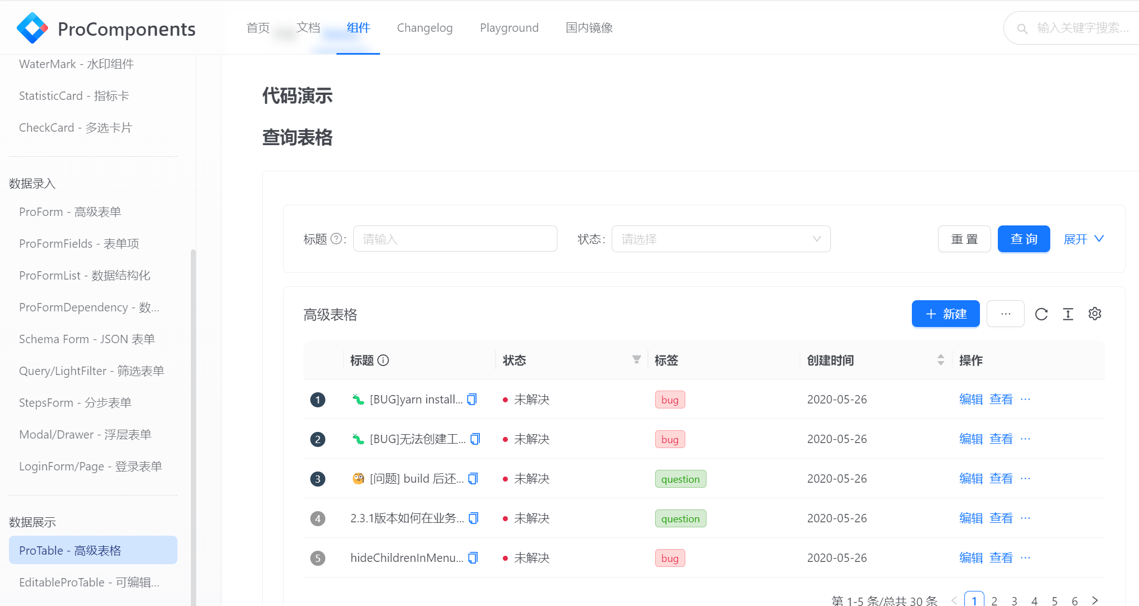Open the 状态 select dropdown
Screen dimensions: 1139x606
pyautogui.click(x=721, y=239)
